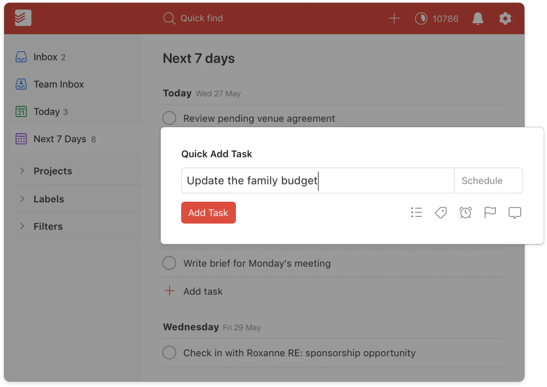The height and width of the screenshot is (387, 547).
Task: Add a comment with speech bubble icon
Action: pyautogui.click(x=515, y=213)
